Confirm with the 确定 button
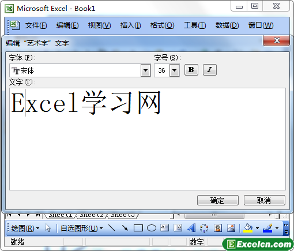Screen dimensions: 294x251 [x=218, y=200]
